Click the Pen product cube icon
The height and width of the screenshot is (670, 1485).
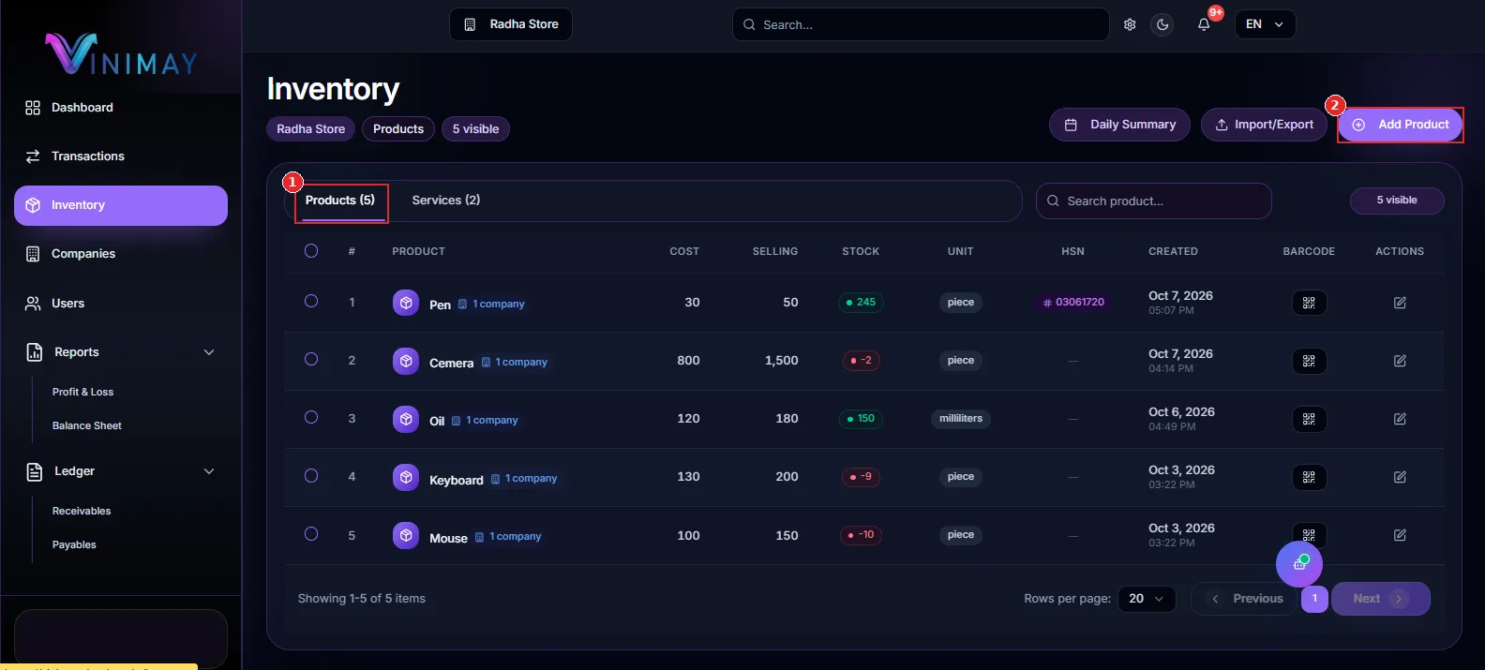tap(406, 303)
